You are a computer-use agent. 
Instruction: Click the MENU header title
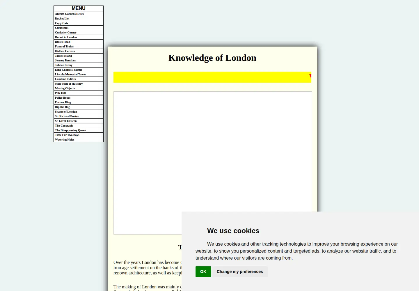pyautogui.click(x=79, y=8)
